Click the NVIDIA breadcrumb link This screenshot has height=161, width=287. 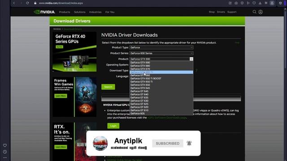pyautogui.click(x=57, y=29)
